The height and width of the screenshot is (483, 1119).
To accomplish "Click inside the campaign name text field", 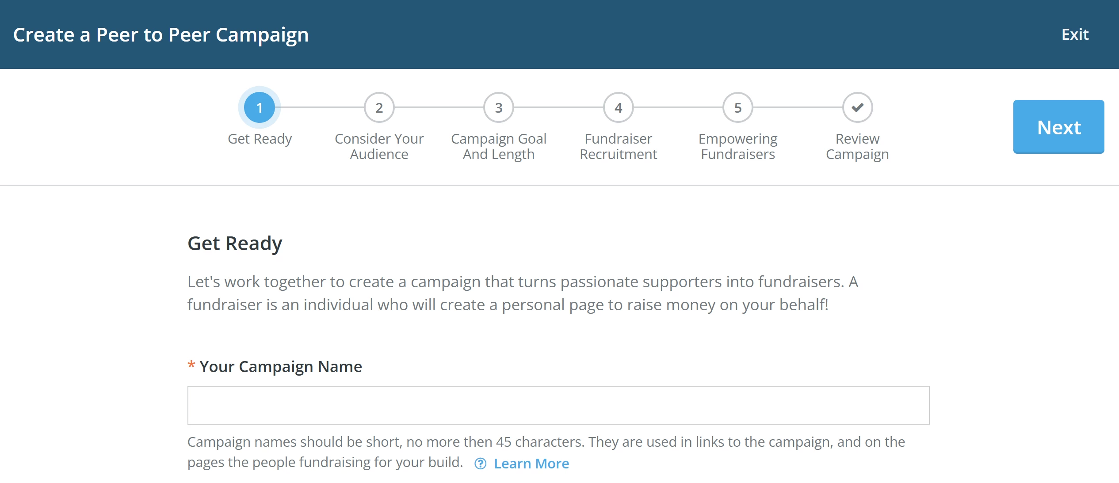I will pyautogui.click(x=559, y=404).
